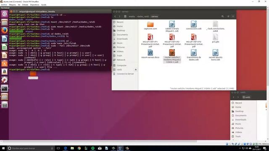Click the VirtualBox horizontal scrollbar
This screenshot has height=151, width=269.
click(x=100, y=141)
